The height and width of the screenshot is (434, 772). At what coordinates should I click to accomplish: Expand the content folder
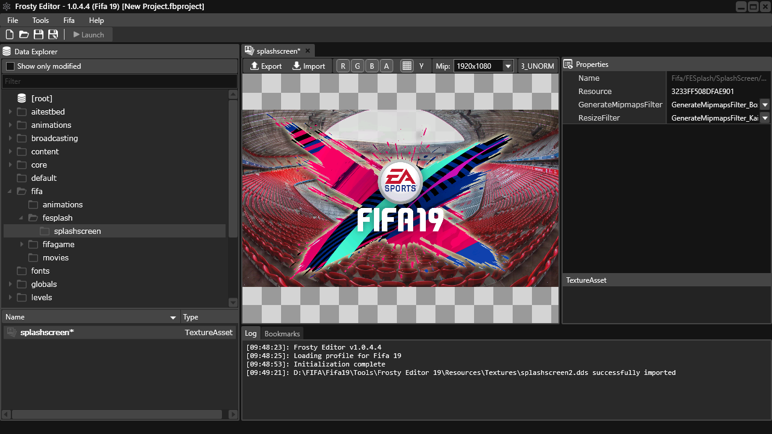pyautogui.click(x=10, y=151)
